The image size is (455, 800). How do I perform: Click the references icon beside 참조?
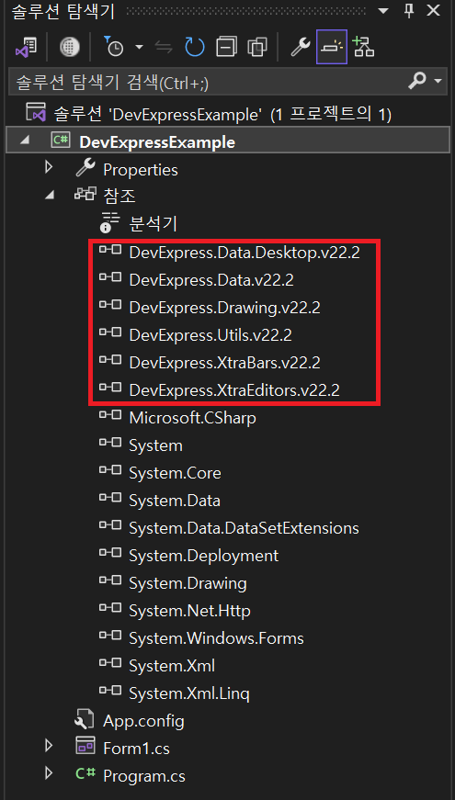[85, 194]
